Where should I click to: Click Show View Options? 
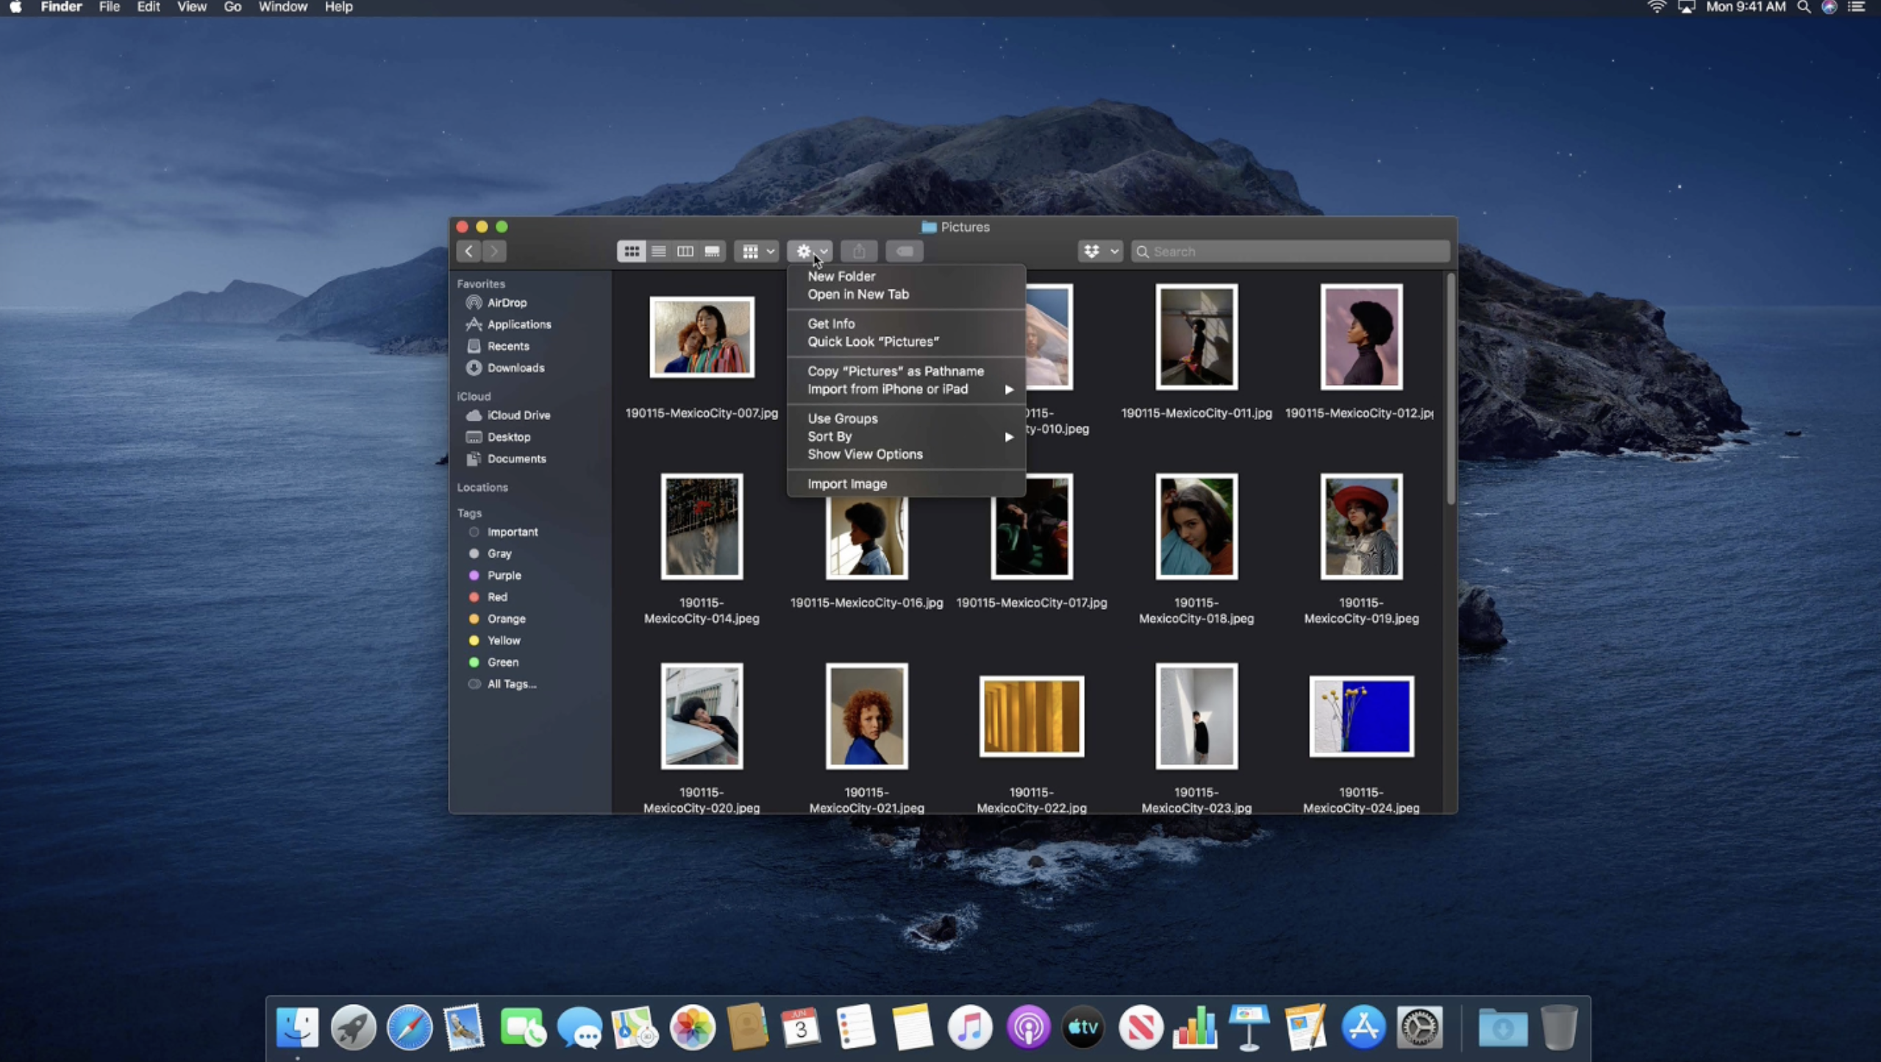pos(865,454)
